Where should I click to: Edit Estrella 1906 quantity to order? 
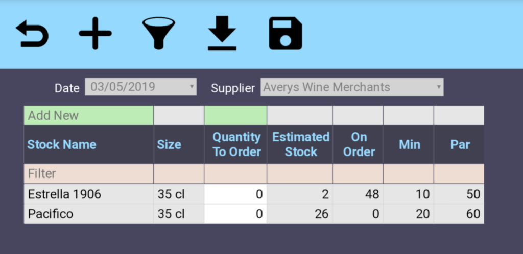tap(235, 194)
